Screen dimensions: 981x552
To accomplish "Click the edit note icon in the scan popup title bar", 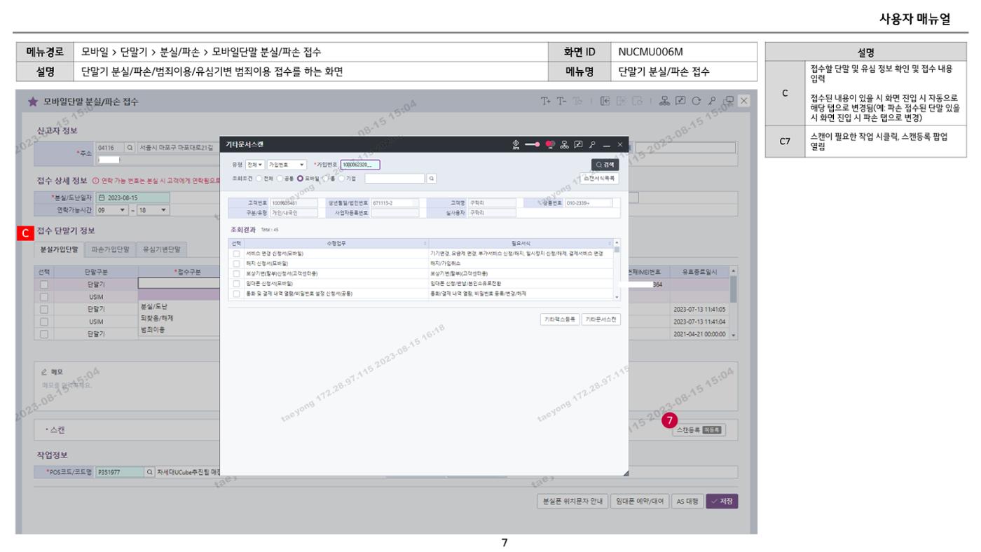I will pyautogui.click(x=578, y=143).
